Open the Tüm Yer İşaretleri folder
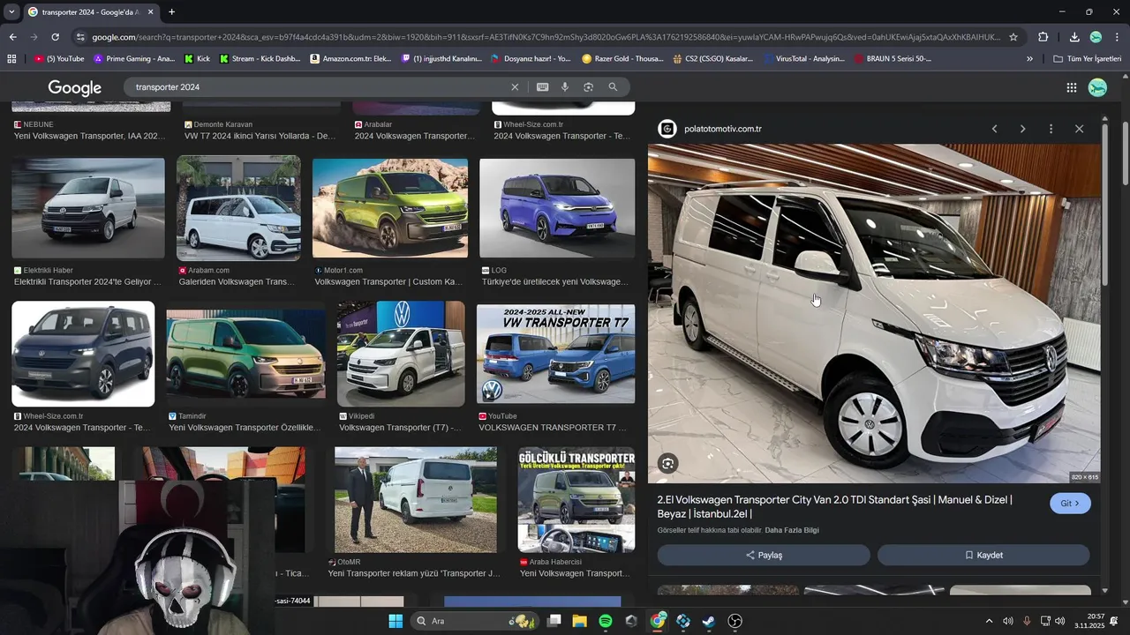Viewport: 1130px width, 635px height. 1088,59
